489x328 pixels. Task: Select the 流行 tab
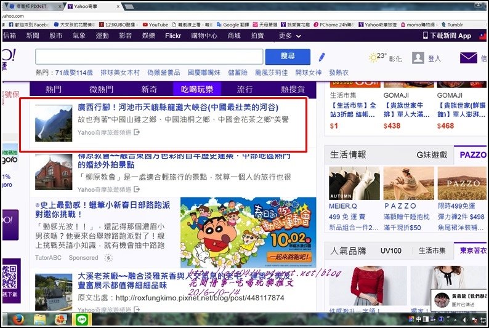point(245,89)
